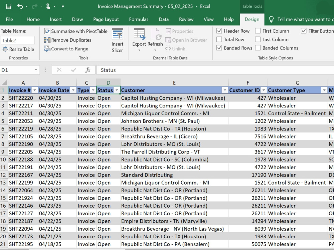Open the Page Layout tab
This screenshot has width=334, height=250.
tap(106, 19)
